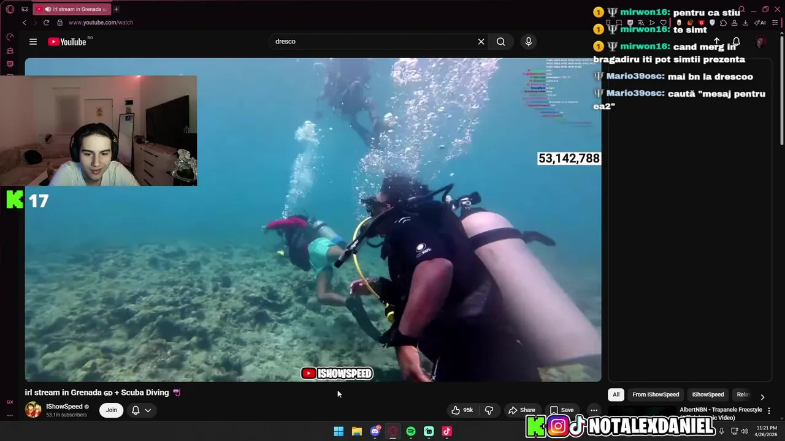Go forward to the next page
Viewport: 785px width, 441px height.
point(35,23)
